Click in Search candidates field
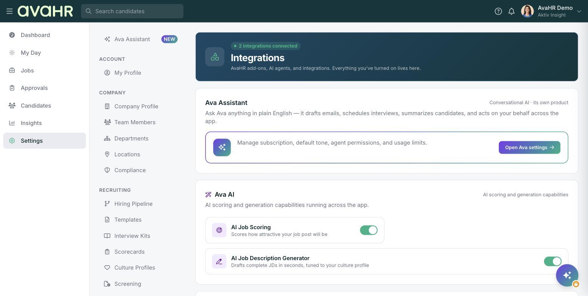Image resolution: width=588 pixels, height=296 pixels. (x=132, y=11)
